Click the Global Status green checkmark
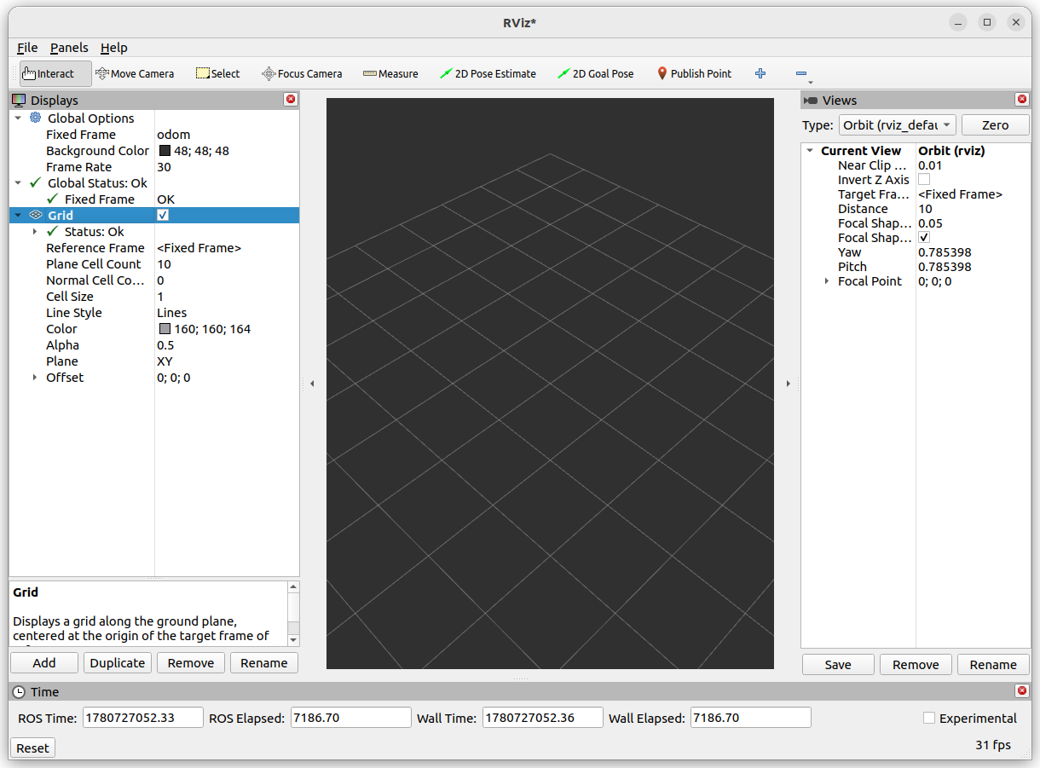 tap(35, 182)
